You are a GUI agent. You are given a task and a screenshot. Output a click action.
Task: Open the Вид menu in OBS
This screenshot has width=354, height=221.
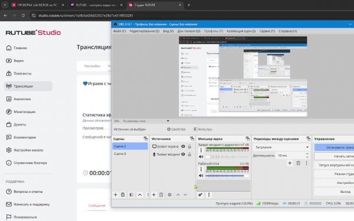point(168,31)
